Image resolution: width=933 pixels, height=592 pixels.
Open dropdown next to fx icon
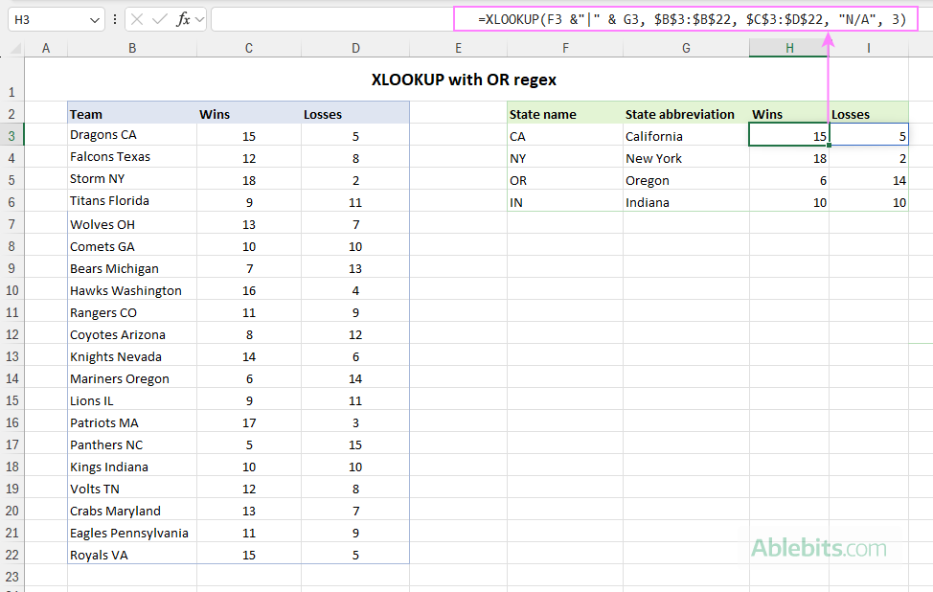pyautogui.click(x=198, y=18)
